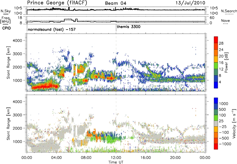Click the '60' tick on the Nave axis

(212, 18)
